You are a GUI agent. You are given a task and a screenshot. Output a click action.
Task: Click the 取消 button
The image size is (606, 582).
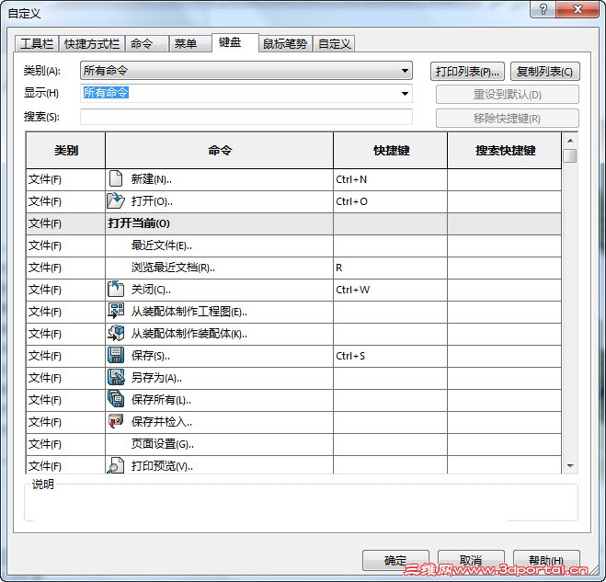[x=471, y=560]
